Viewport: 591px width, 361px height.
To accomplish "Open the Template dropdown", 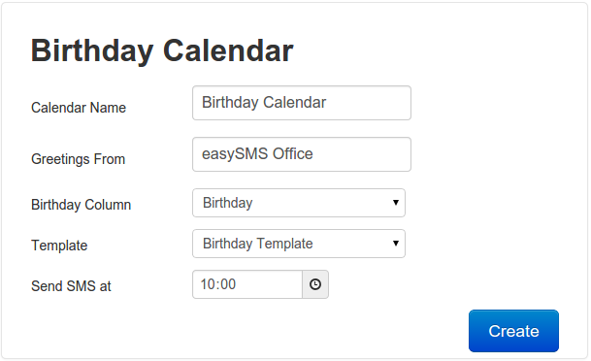I will [299, 244].
